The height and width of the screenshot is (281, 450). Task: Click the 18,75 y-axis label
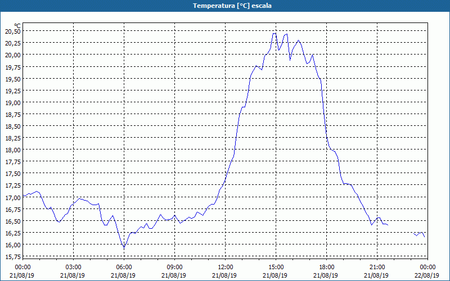click(13, 115)
